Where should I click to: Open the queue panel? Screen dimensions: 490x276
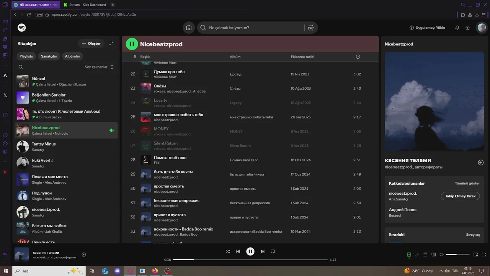[x=425, y=255]
